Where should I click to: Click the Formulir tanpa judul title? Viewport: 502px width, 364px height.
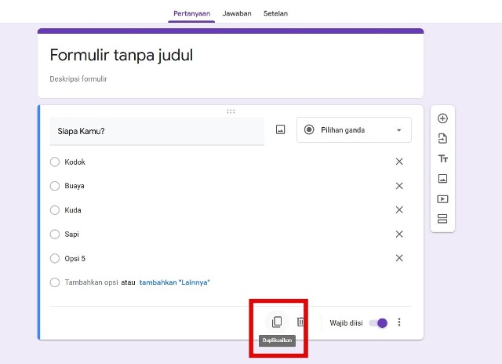click(x=122, y=55)
